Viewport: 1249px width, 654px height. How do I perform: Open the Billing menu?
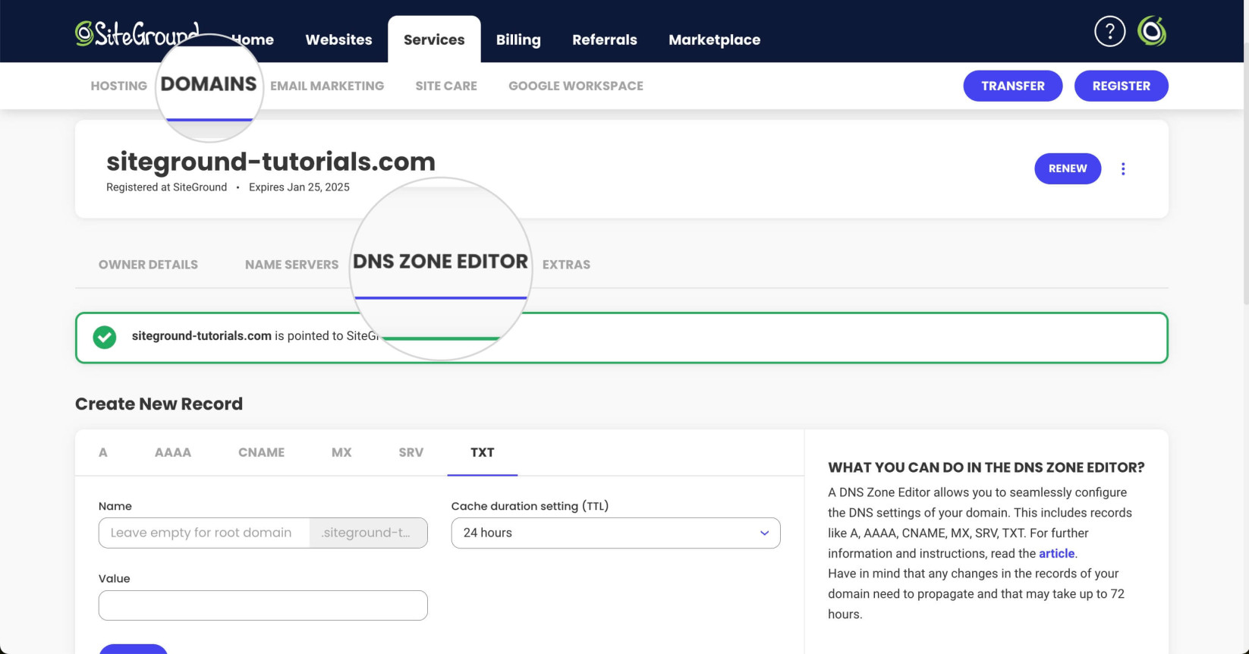(x=518, y=39)
